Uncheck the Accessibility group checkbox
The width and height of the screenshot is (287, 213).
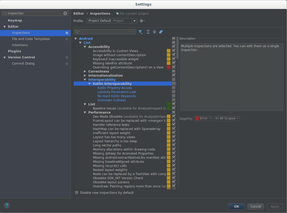(x=174, y=47)
